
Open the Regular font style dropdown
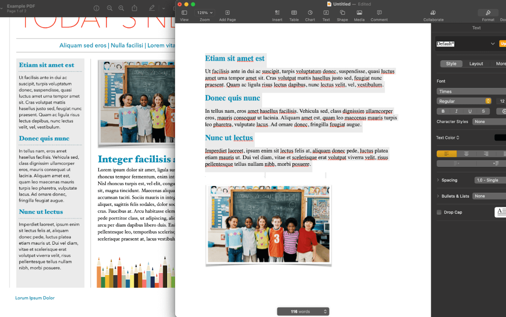pos(464,101)
